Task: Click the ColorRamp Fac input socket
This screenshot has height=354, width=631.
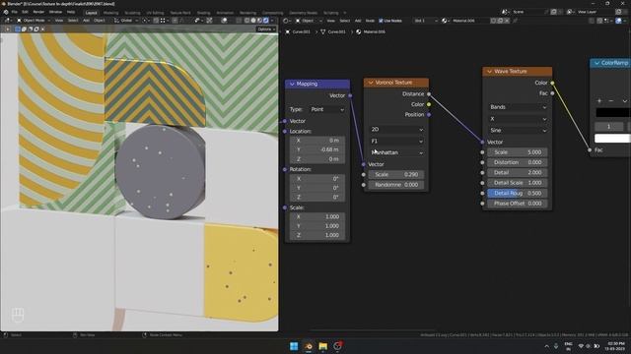Action: (590, 150)
